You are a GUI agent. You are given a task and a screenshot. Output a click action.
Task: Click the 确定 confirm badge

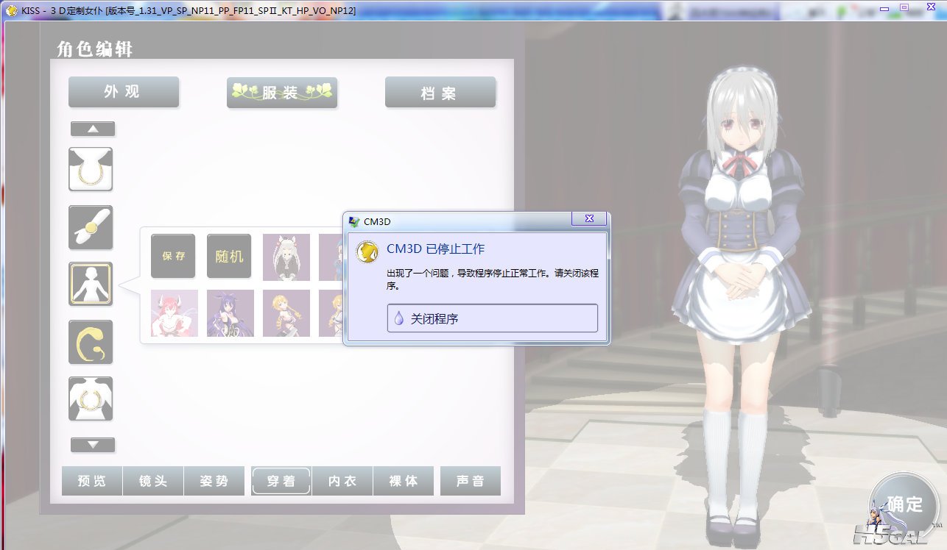pos(903,506)
